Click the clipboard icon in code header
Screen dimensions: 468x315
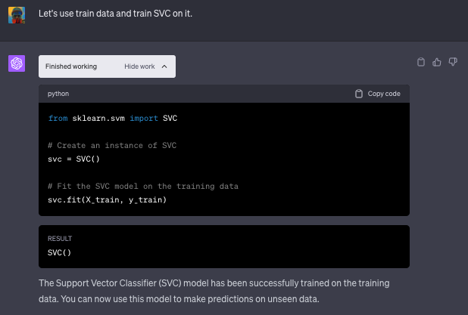(x=359, y=94)
